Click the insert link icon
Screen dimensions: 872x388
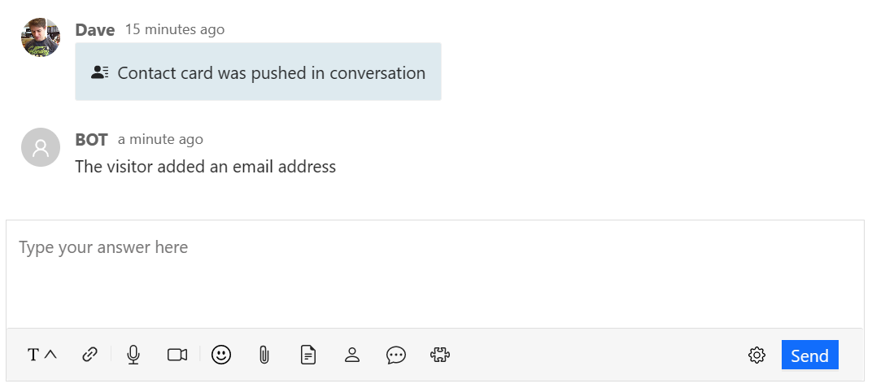89,355
